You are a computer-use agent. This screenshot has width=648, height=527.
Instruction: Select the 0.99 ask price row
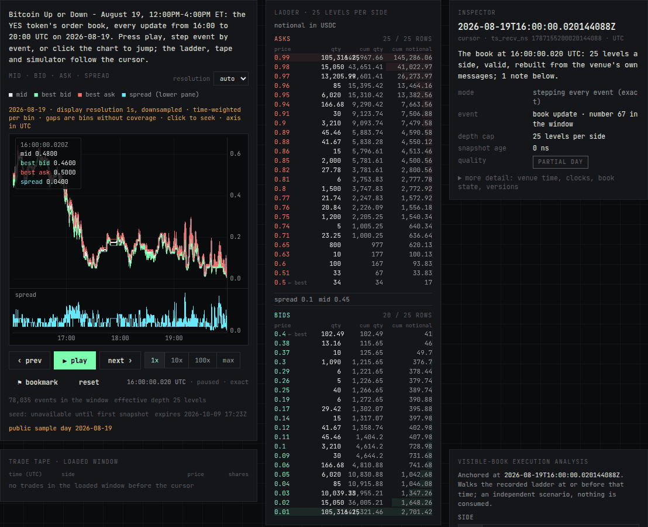[x=353, y=57]
